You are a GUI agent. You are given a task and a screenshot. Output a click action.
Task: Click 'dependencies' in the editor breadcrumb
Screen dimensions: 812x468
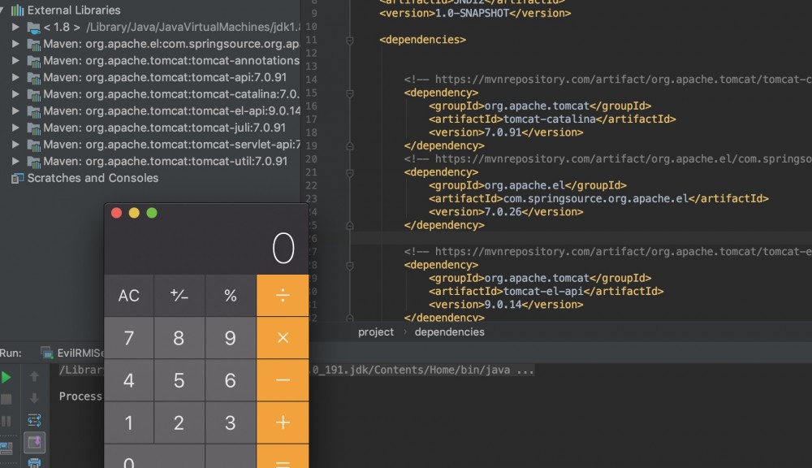(449, 331)
